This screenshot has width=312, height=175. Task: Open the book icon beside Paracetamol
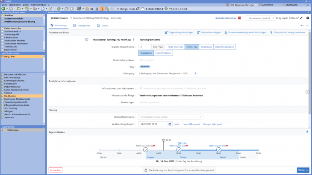[87, 39]
